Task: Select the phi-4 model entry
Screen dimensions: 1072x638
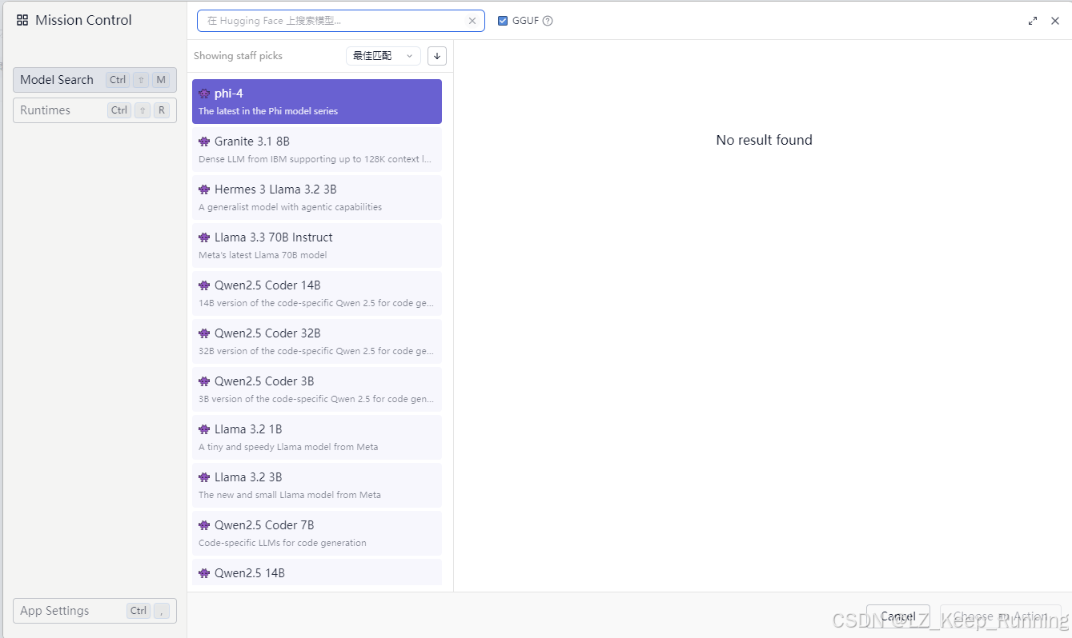Action: [x=317, y=102]
